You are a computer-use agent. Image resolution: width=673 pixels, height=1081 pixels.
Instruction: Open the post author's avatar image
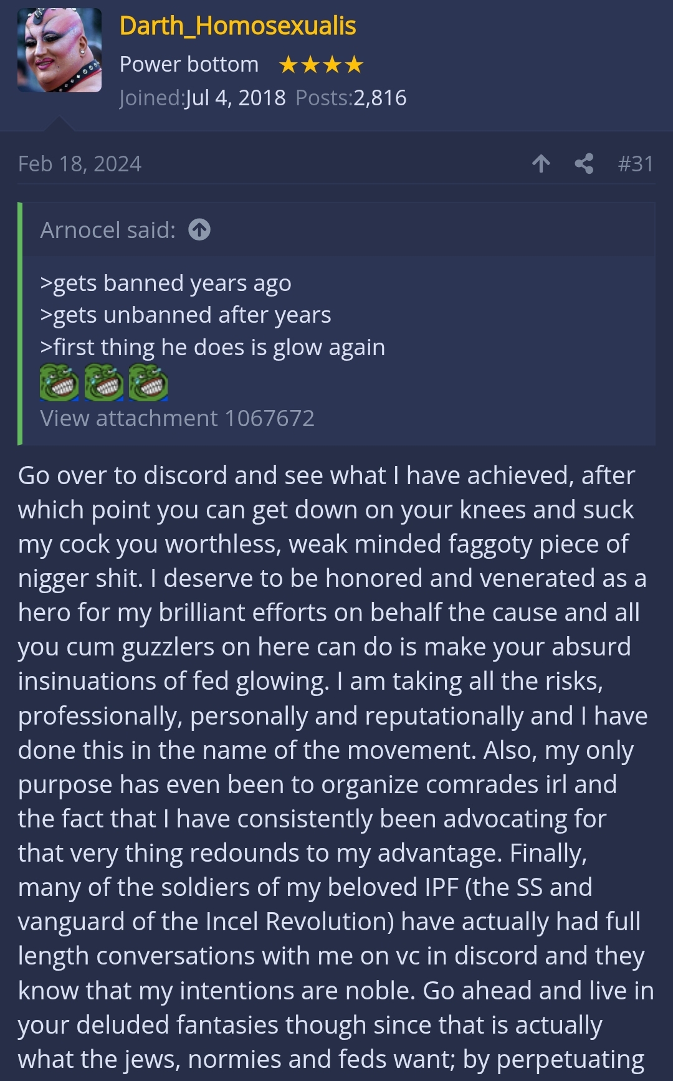click(x=59, y=50)
